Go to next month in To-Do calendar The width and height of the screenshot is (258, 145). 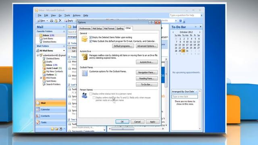pyautogui.click(x=200, y=32)
